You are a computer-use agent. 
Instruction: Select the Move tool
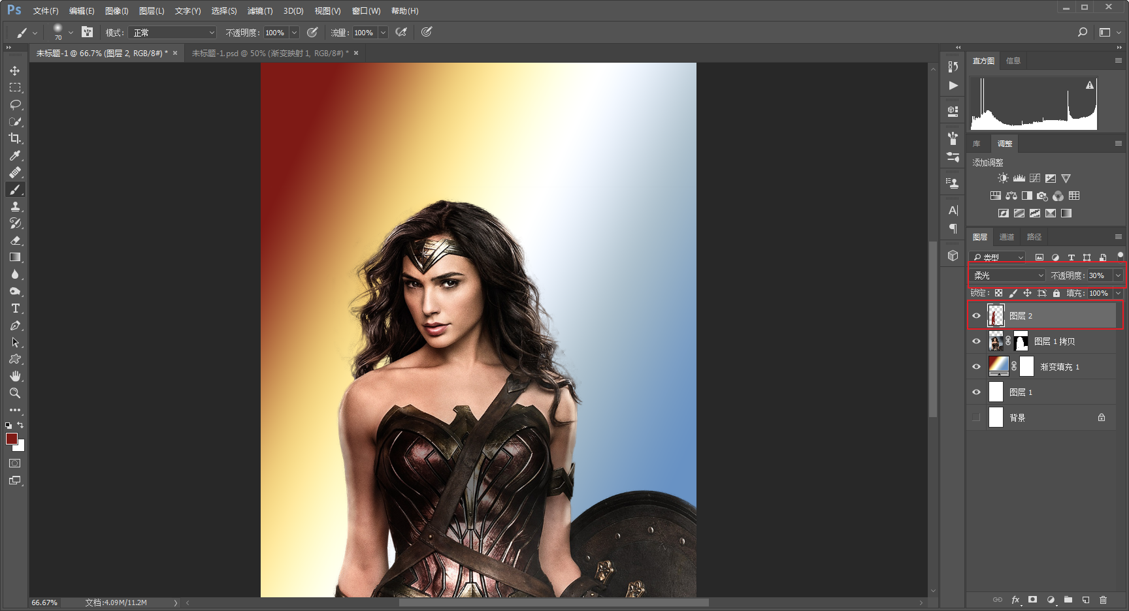pos(15,70)
